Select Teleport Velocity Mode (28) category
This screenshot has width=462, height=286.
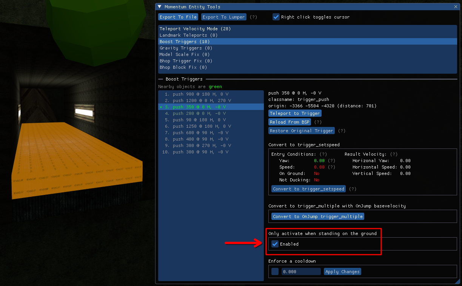click(195, 29)
